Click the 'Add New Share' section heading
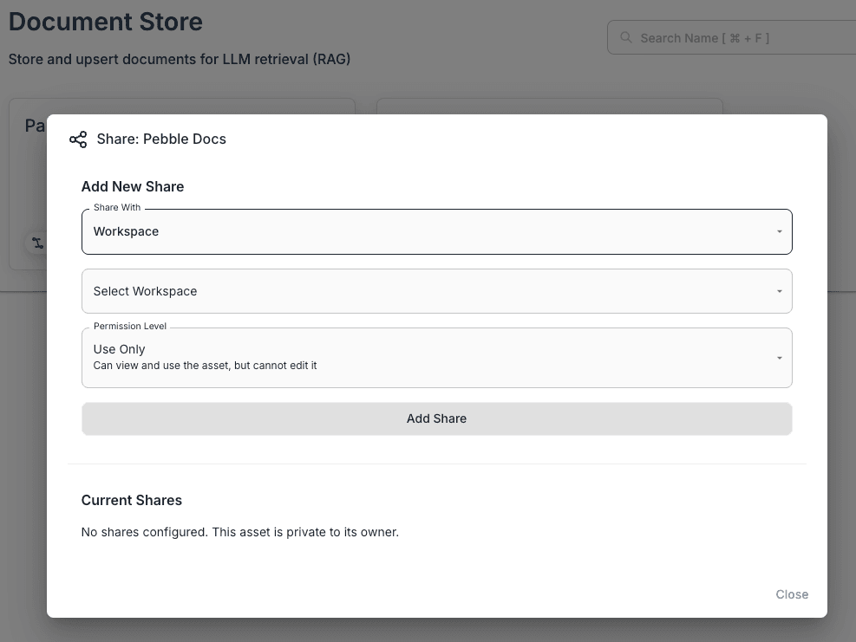 (132, 186)
